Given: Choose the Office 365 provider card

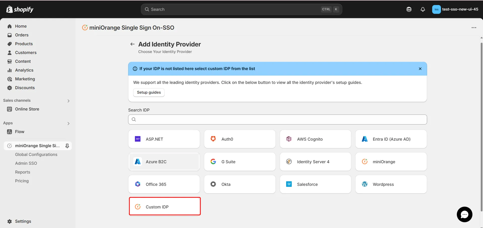Looking at the screenshot, I should tap(164, 184).
